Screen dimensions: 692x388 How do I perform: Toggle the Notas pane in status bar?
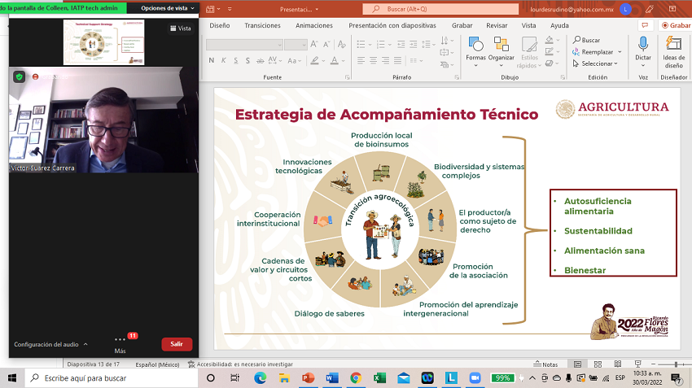[x=545, y=364]
